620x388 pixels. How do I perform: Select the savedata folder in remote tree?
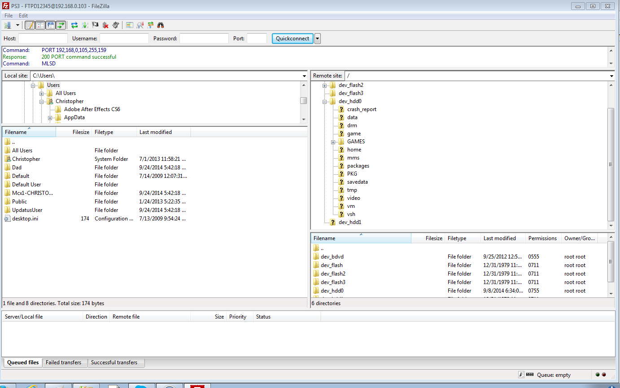[x=357, y=182]
